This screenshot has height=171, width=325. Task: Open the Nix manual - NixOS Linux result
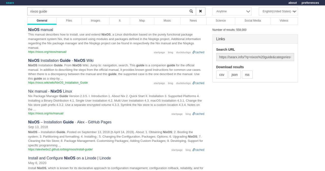(x=50, y=91)
